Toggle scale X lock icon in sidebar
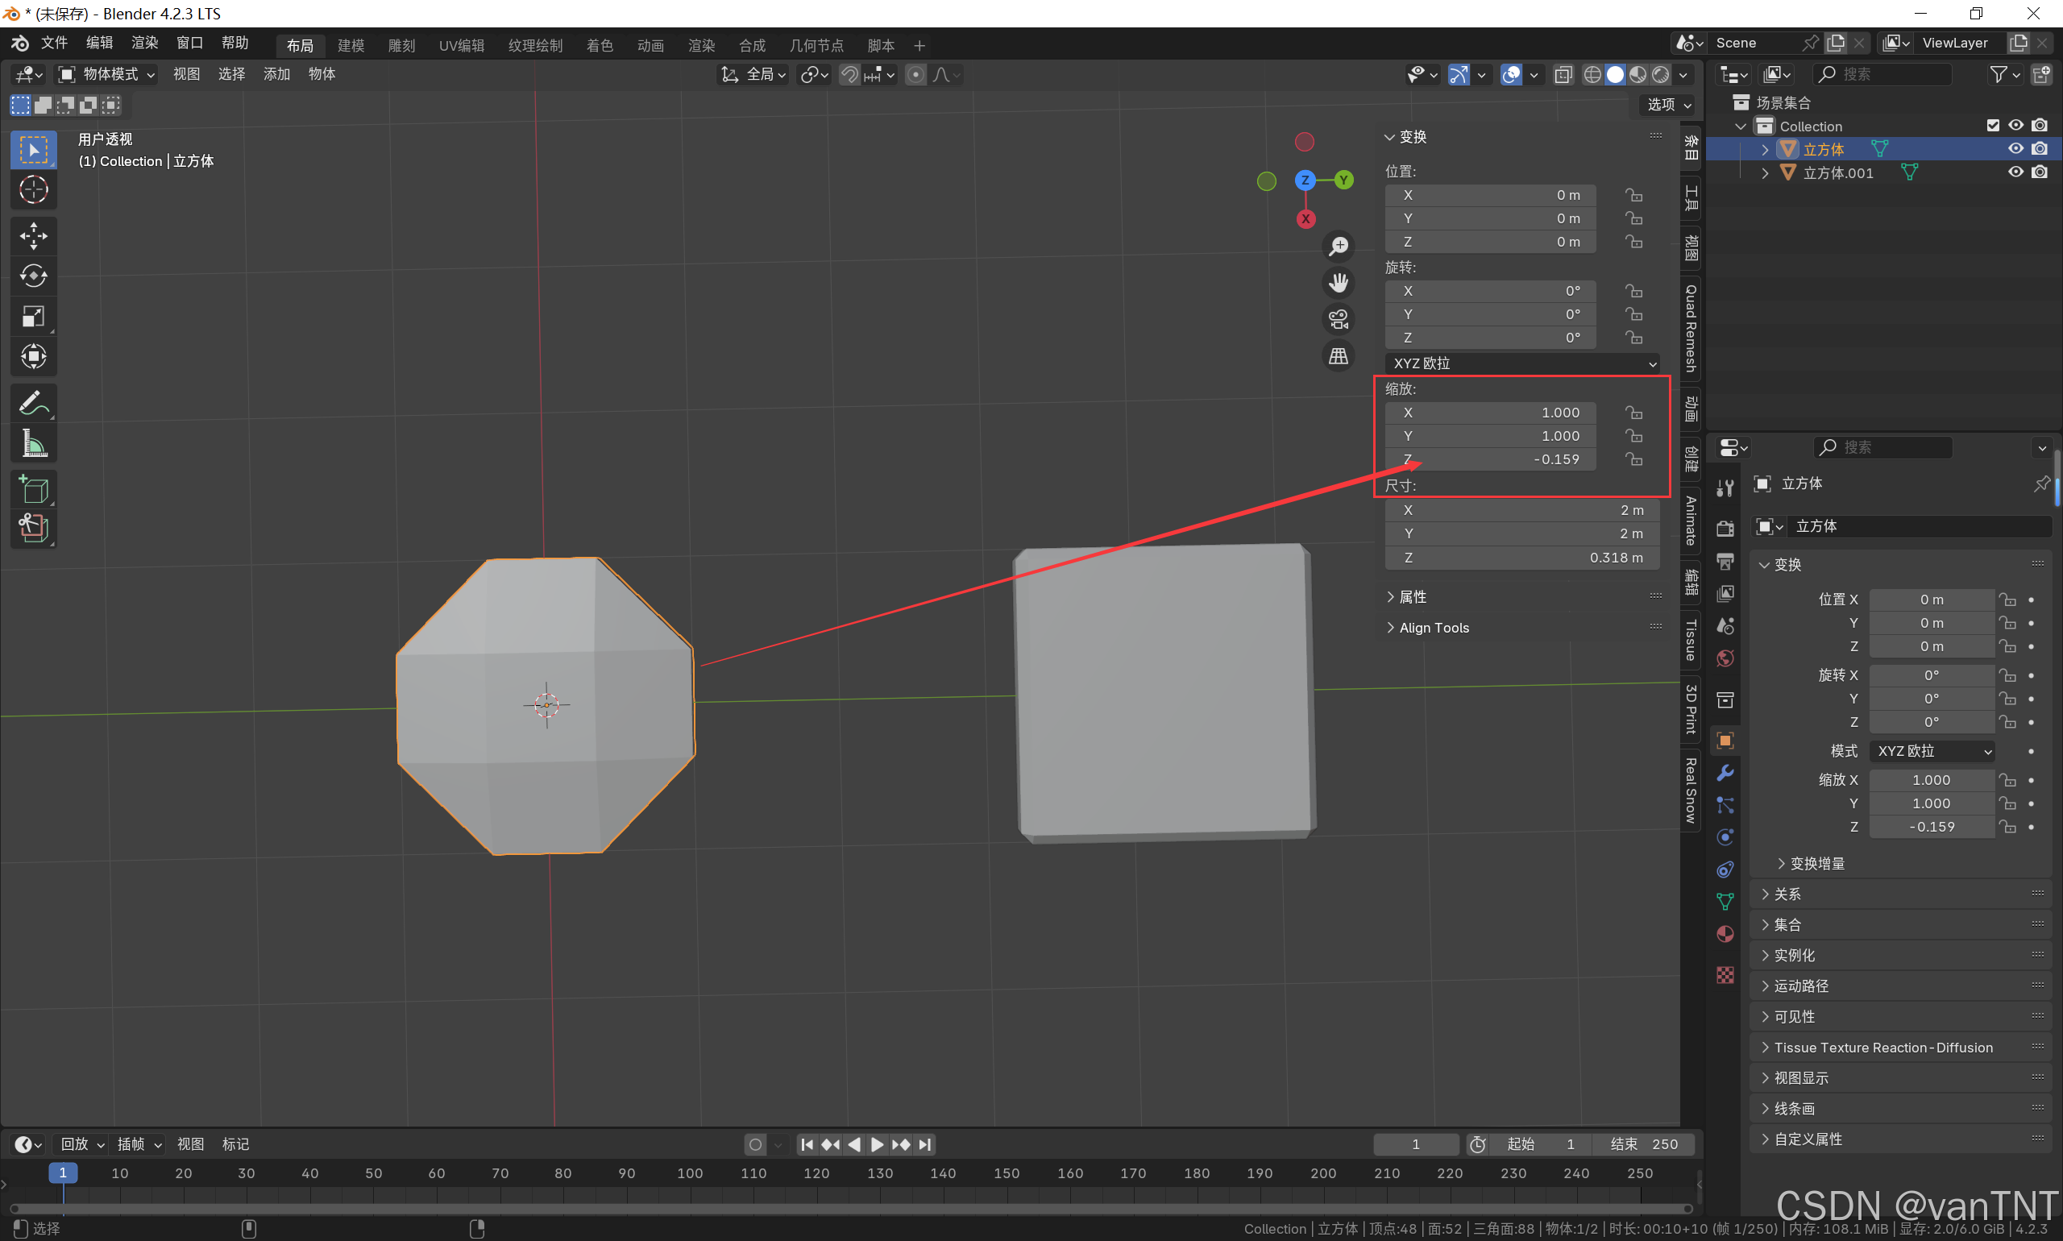 pos(1633,413)
